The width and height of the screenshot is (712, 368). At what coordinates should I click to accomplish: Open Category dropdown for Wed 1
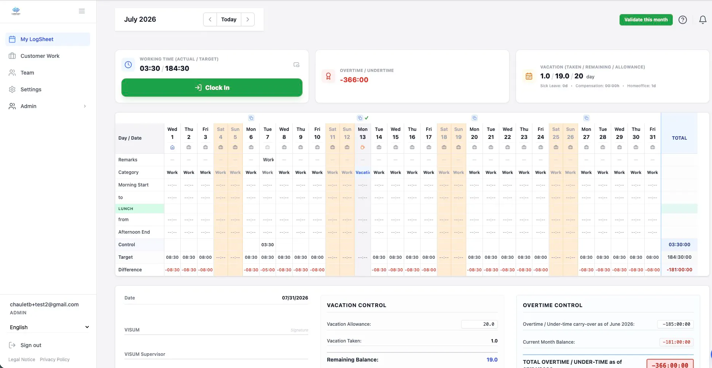(172, 172)
